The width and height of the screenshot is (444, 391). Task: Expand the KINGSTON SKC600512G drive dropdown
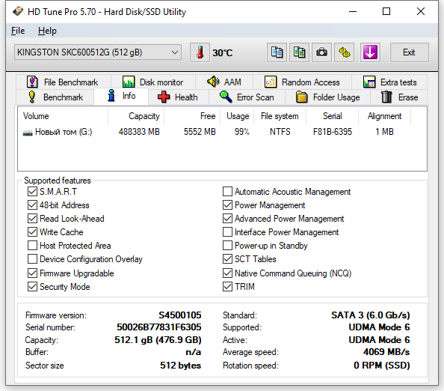click(98, 52)
